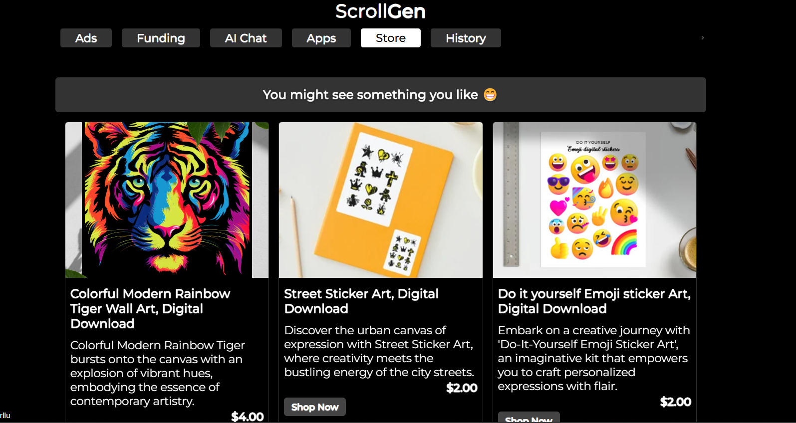Screen dimensions: 796x423
Task: Open the orange notebook sticker image
Action: [380, 200]
